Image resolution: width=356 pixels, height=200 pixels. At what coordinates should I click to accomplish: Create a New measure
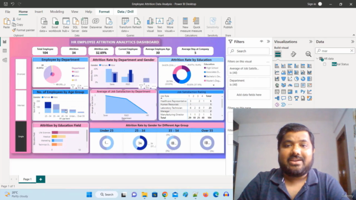tap(185, 25)
